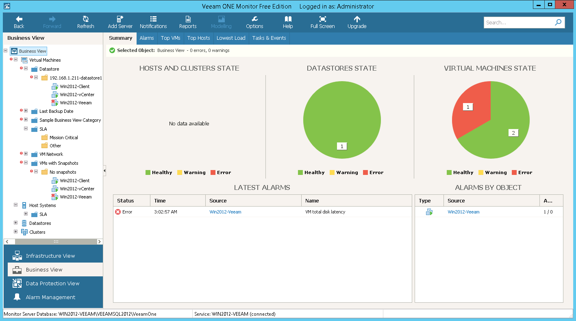
Task: Click the tree horizontal scrollbar left arrow
Action: 7,241
